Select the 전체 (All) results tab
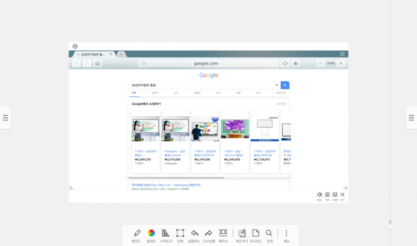The width and height of the screenshot is (417, 246). coord(134,92)
